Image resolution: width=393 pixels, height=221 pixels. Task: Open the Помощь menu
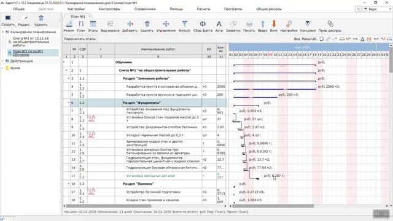[176, 9]
